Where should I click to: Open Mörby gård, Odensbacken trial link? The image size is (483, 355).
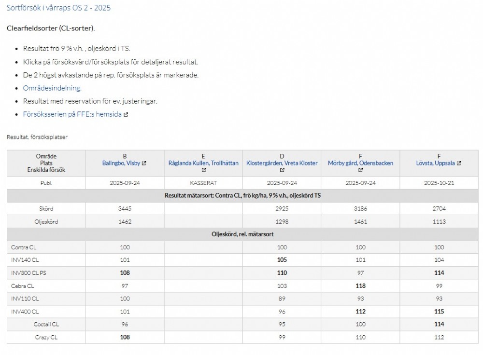point(360,164)
